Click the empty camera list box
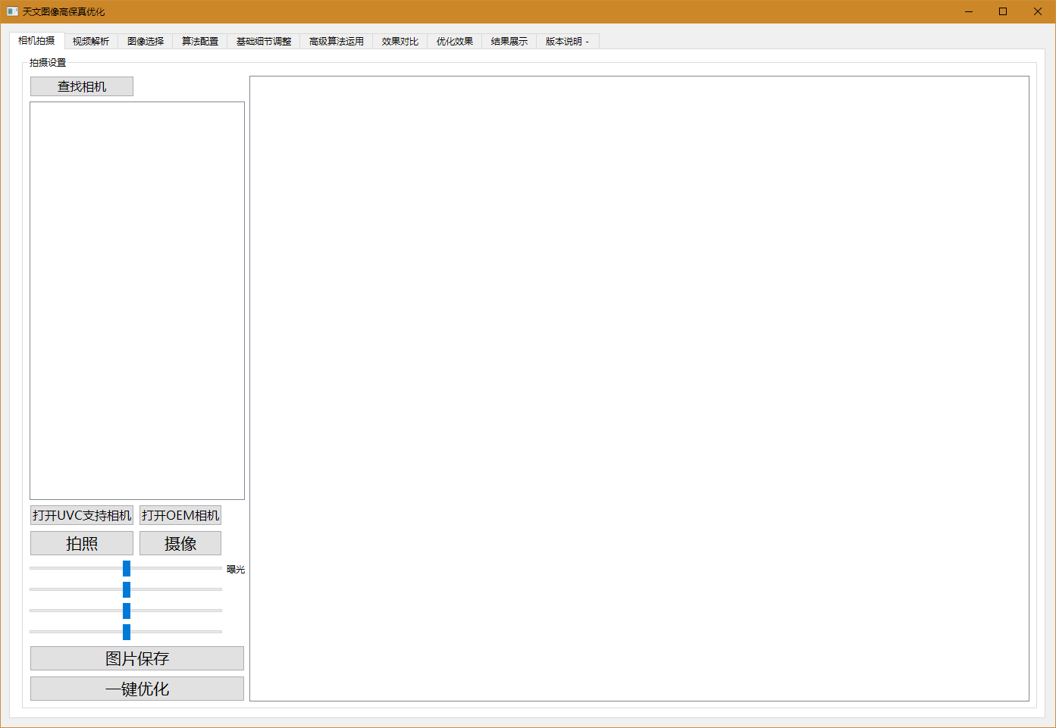The width and height of the screenshot is (1056, 728). point(137,301)
